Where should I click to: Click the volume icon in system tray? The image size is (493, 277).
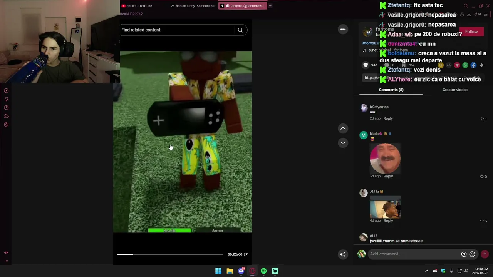pos(466,271)
